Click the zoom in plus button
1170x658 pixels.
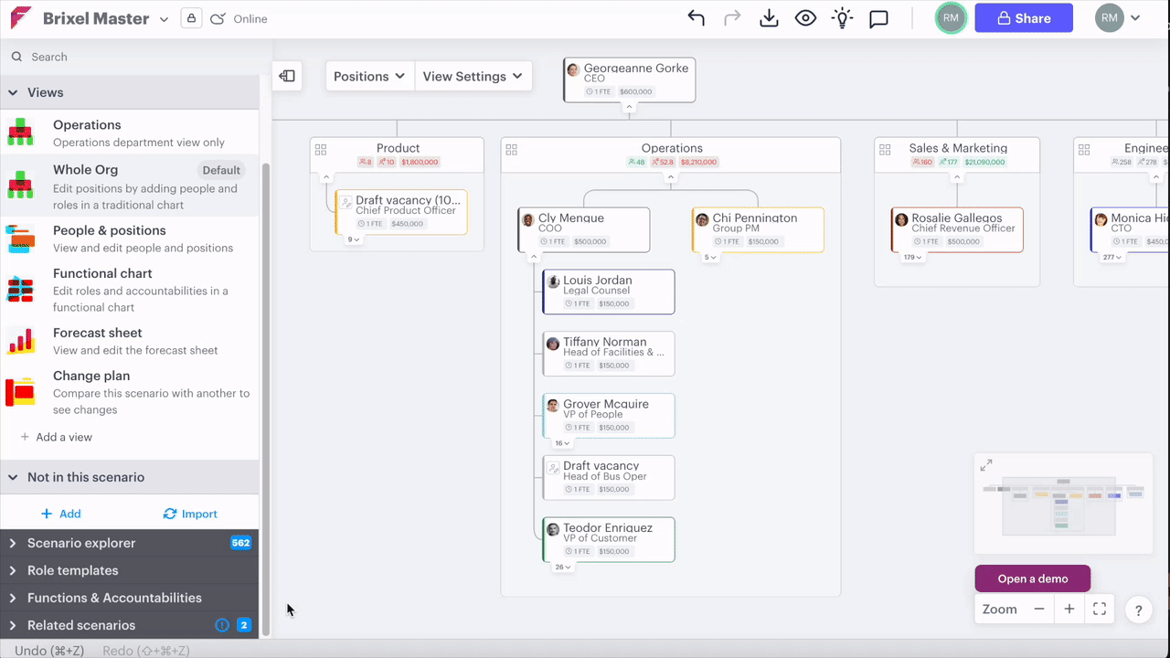[1069, 609]
